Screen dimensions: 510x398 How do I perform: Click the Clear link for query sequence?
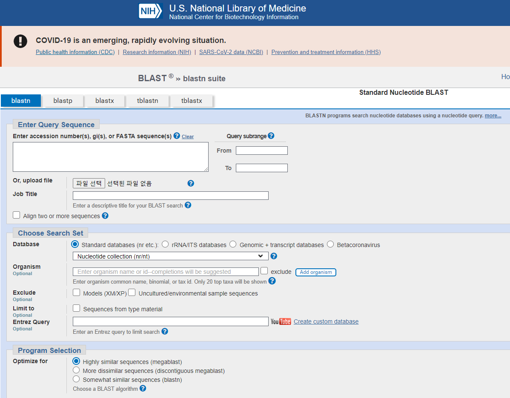click(188, 136)
